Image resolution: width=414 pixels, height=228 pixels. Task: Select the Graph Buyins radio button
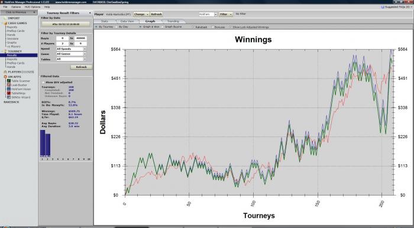(163, 27)
